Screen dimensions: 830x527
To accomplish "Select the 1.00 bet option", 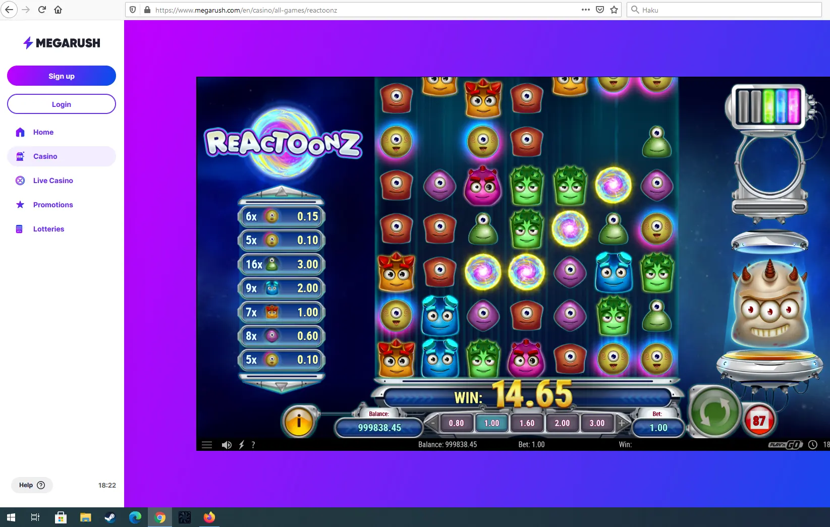I will click(x=491, y=423).
